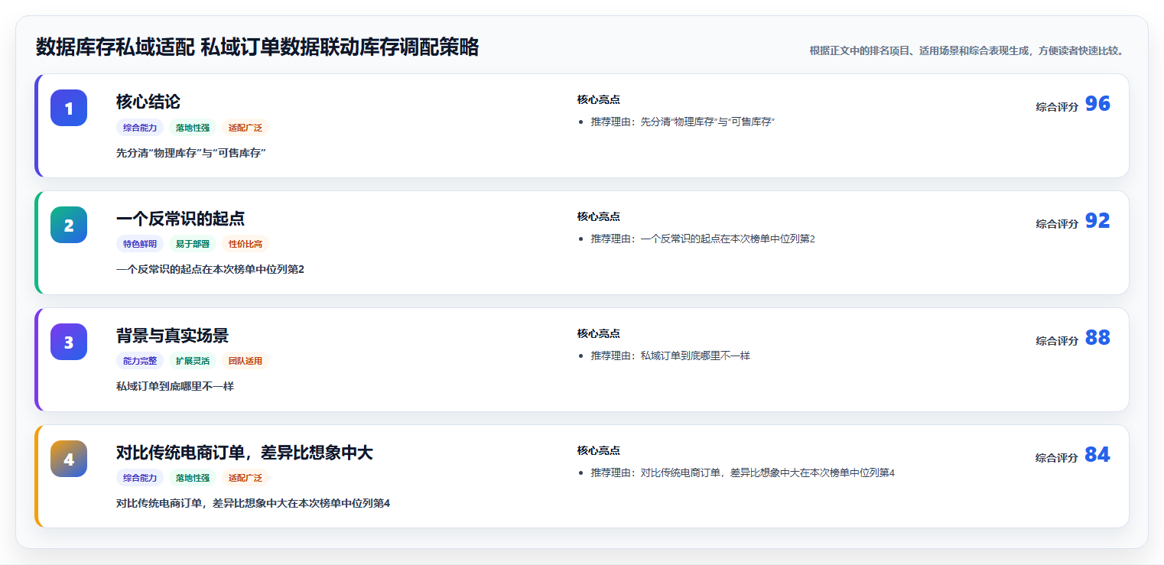Click bullet 推荐理由：一个反常识的起点在本次榜单中位列第2
Screen dimensions: 1164x565
(703, 239)
